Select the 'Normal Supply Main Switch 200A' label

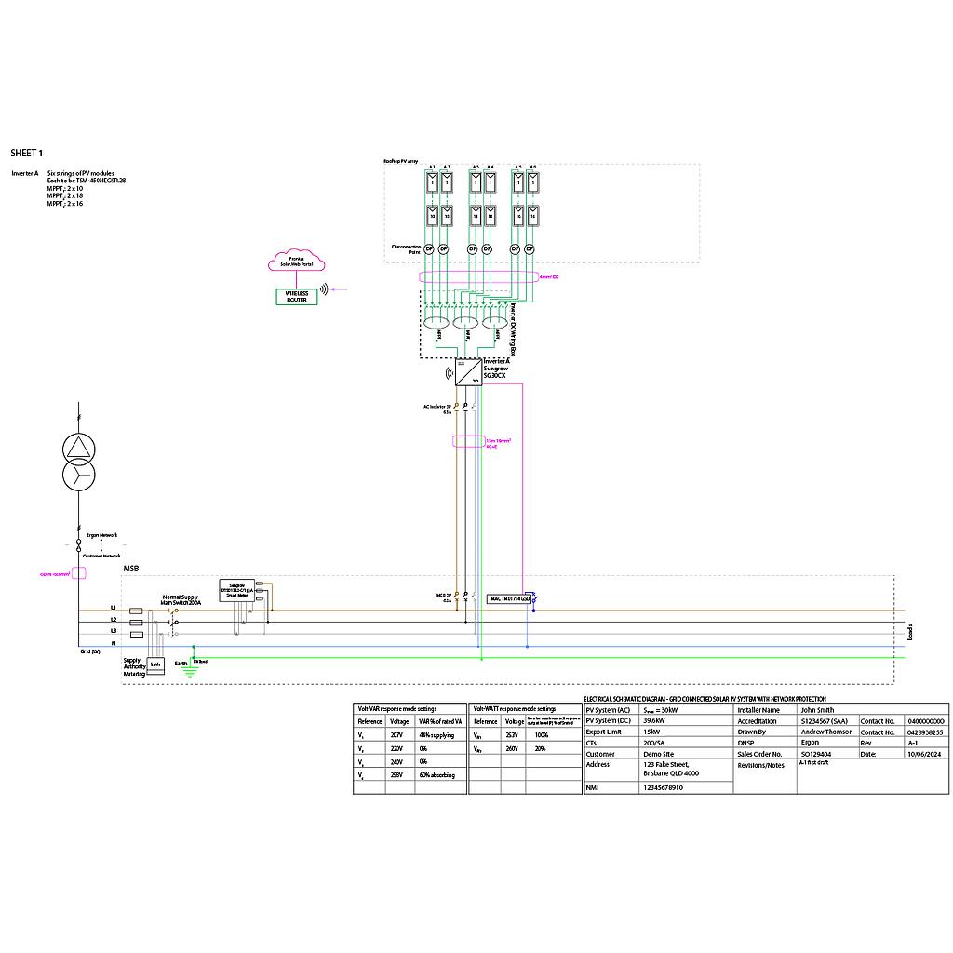(181, 600)
